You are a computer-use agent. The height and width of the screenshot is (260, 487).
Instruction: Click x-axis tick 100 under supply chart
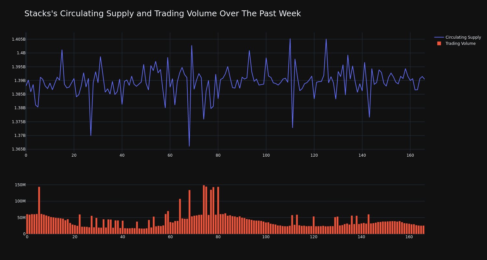[x=266, y=155]
